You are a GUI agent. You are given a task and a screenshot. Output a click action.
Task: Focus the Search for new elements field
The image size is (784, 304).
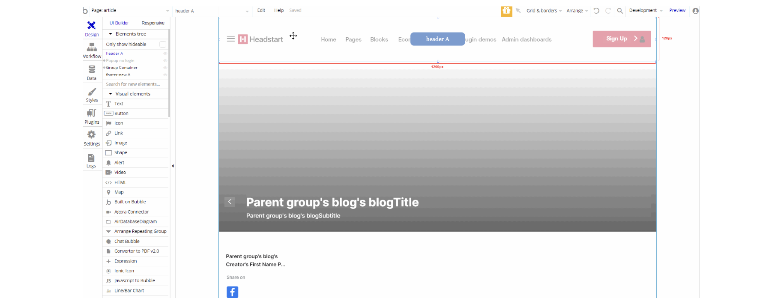[x=135, y=84]
